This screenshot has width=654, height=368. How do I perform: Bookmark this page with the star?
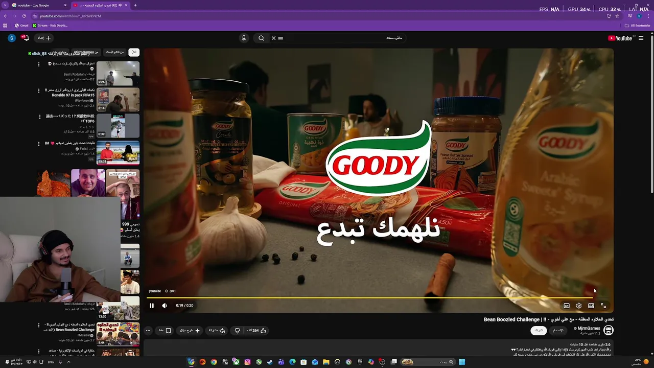pyautogui.click(x=617, y=16)
